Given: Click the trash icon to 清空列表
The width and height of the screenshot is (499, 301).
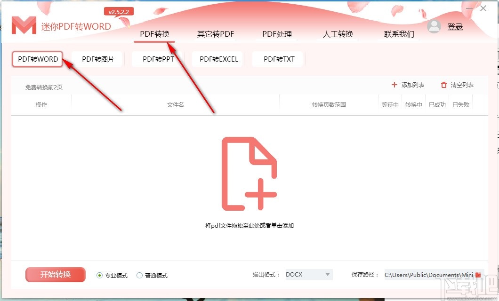Looking at the screenshot, I should click(443, 85).
